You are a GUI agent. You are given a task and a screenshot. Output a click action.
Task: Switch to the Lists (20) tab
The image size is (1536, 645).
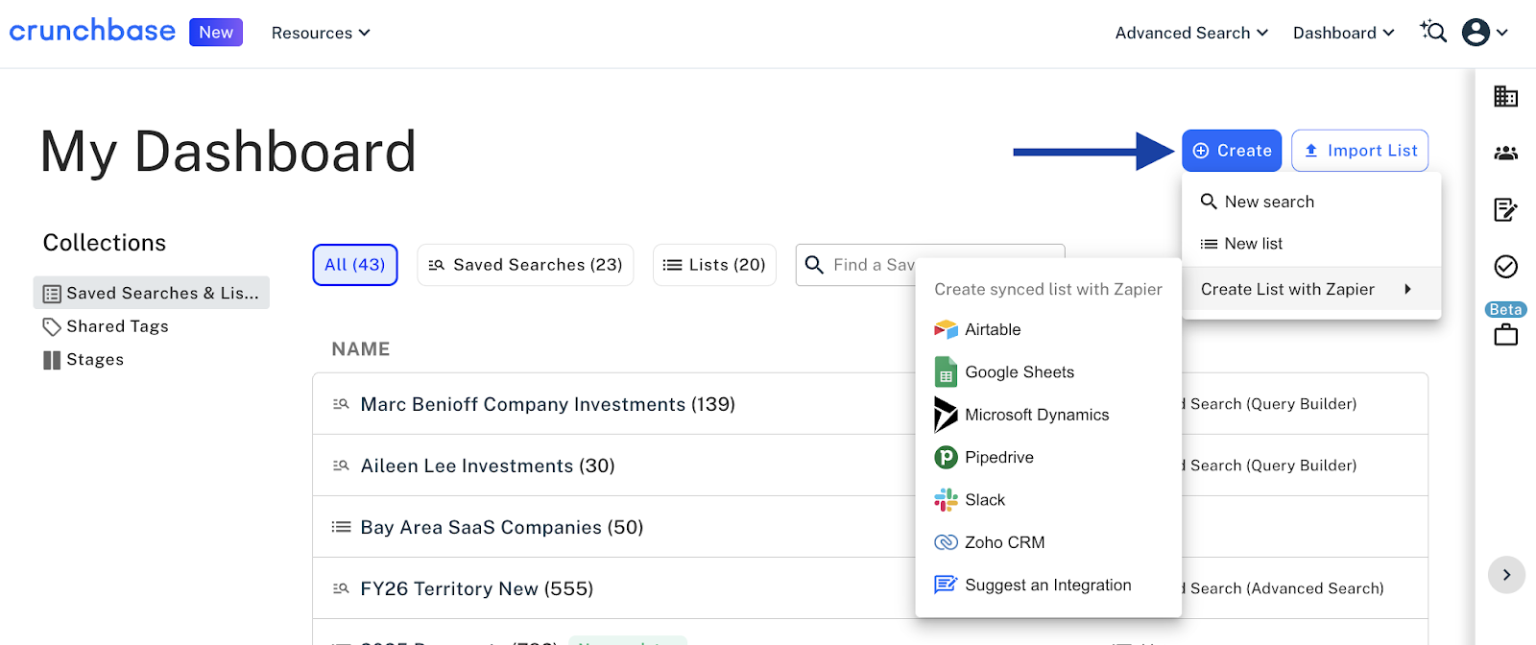pyautogui.click(x=714, y=265)
